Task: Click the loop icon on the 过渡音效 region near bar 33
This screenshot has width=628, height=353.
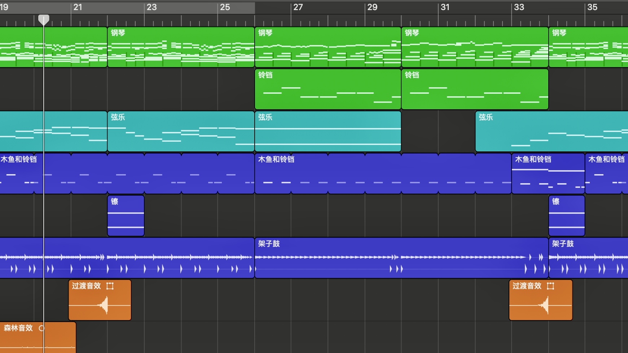Action: [550, 286]
